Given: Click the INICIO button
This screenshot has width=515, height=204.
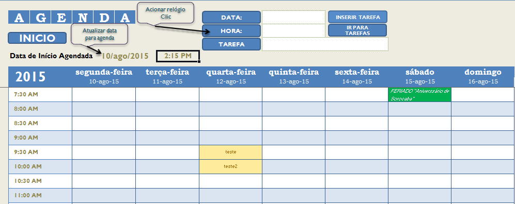Looking at the screenshot, I should [37, 38].
